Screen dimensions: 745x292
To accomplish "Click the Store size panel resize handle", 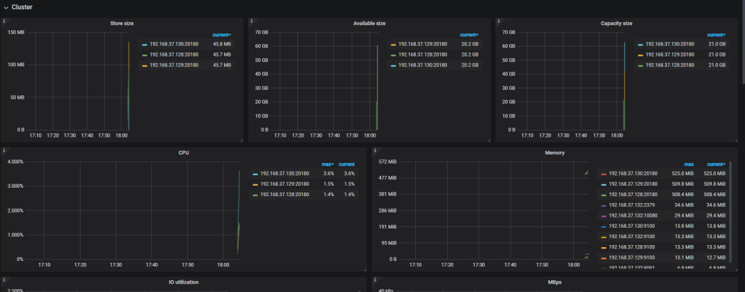I will click(x=241, y=140).
